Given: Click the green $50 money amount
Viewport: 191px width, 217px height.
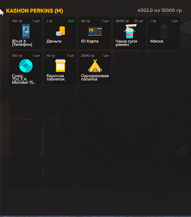Looking at the screenshot, I should [71, 21].
